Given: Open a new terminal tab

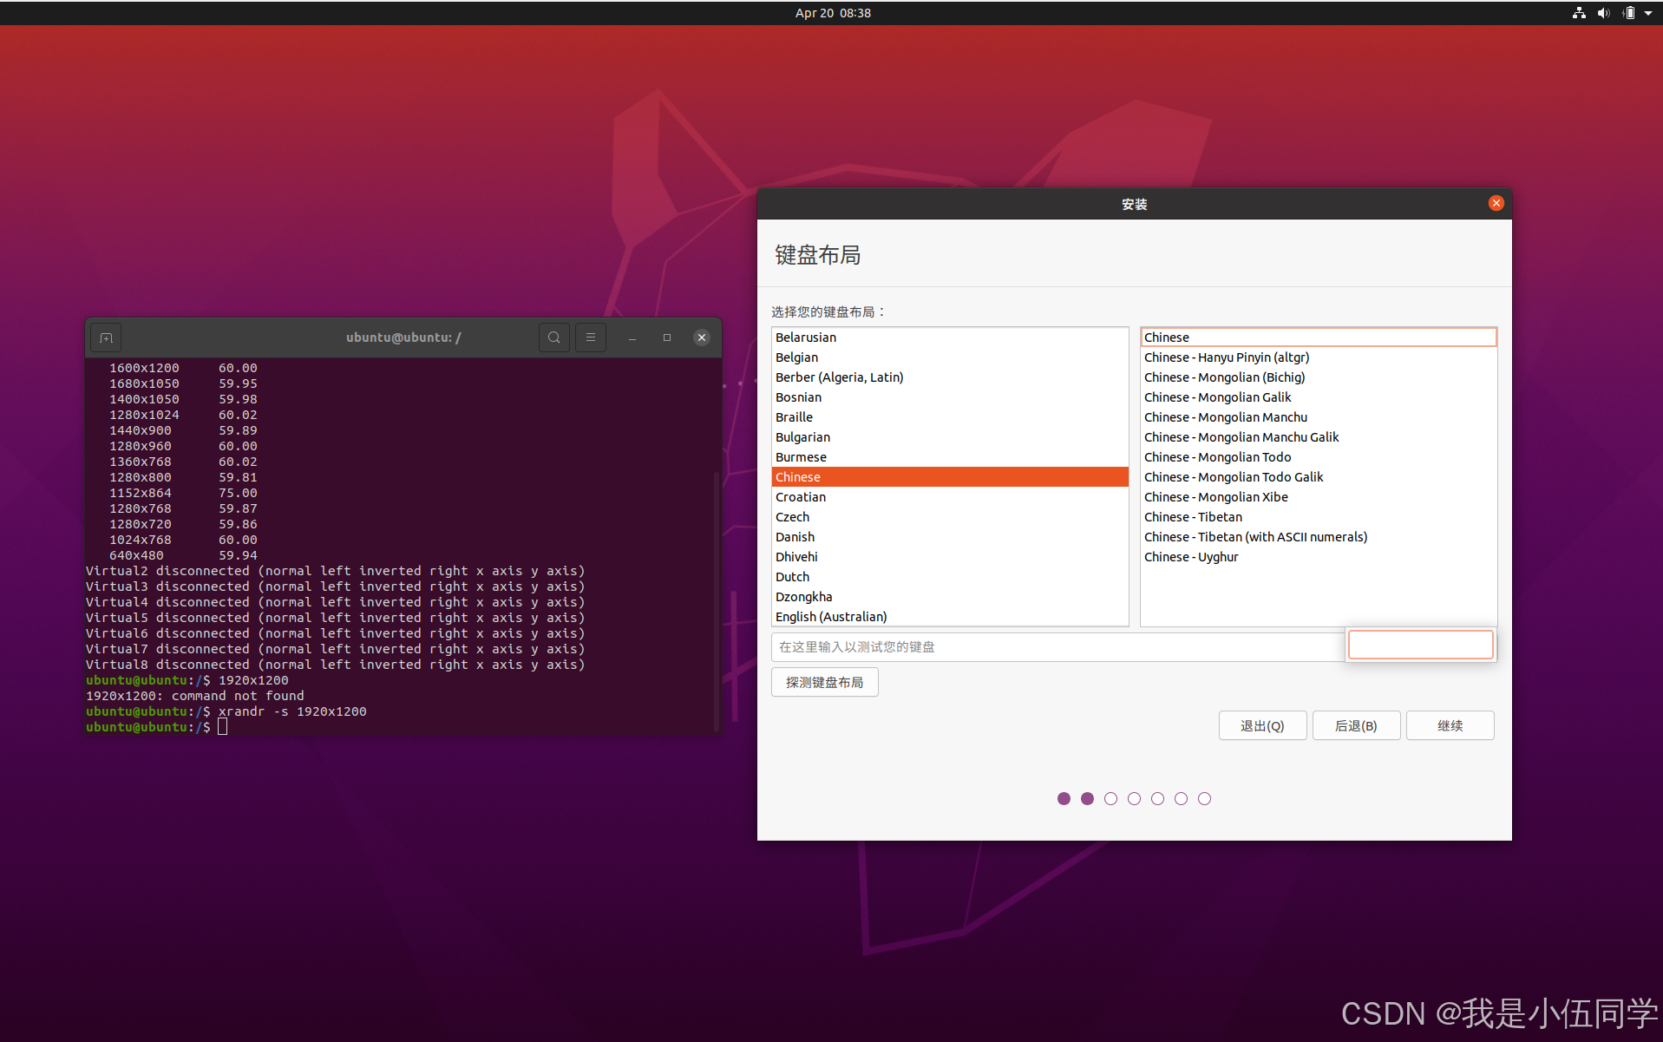Looking at the screenshot, I should point(105,338).
